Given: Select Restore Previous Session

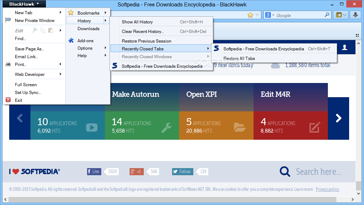Looking at the screenshot, I should coord(161,41).
